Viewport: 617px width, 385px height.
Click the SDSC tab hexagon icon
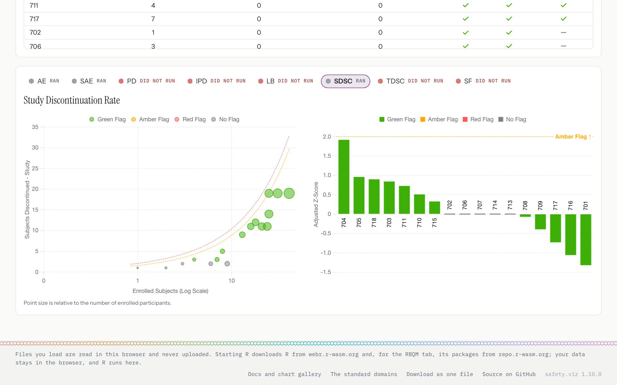pos(328,81)
